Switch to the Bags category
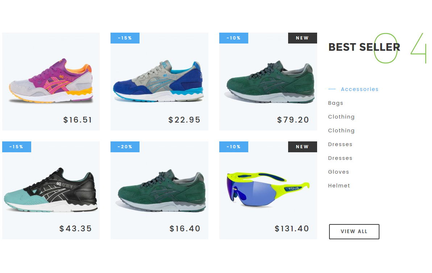 click(x=336, y=103)
